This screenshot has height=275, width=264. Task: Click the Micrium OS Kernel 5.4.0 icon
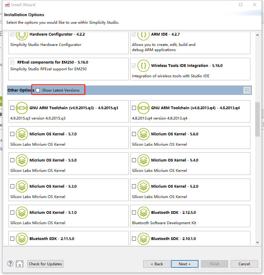(x=144, y=160)
